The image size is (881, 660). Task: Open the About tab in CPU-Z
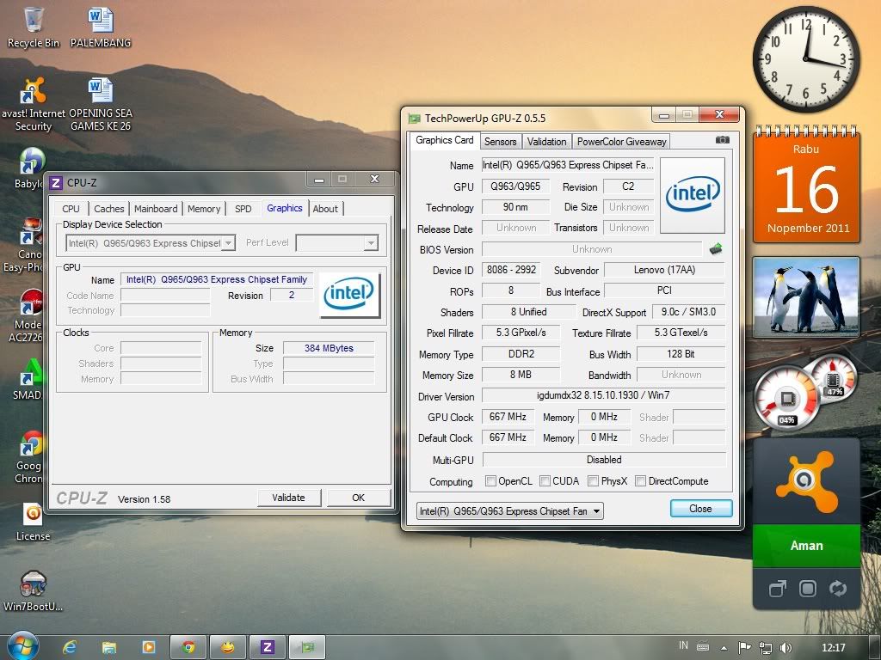(325, 209)
